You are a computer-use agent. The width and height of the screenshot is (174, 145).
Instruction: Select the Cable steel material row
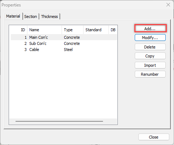pos(64,50)
